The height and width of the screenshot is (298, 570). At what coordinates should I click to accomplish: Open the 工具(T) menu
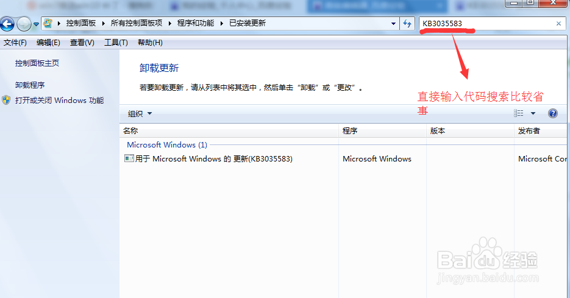pos(116,43)
